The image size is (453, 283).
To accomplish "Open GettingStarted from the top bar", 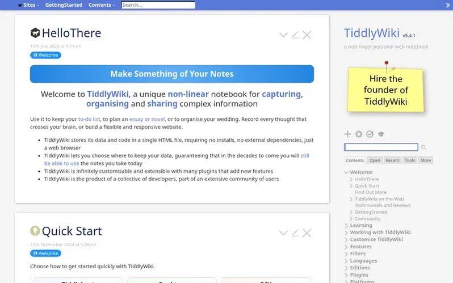I will pyautogui.click(x=64, y=5).
